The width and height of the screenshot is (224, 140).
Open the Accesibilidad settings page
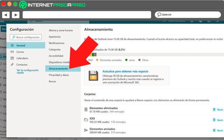point(56,56)
